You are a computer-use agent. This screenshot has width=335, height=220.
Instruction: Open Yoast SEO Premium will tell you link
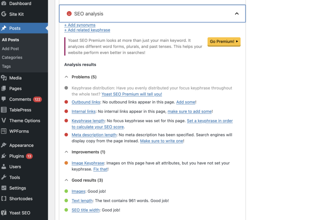point(132,94)
